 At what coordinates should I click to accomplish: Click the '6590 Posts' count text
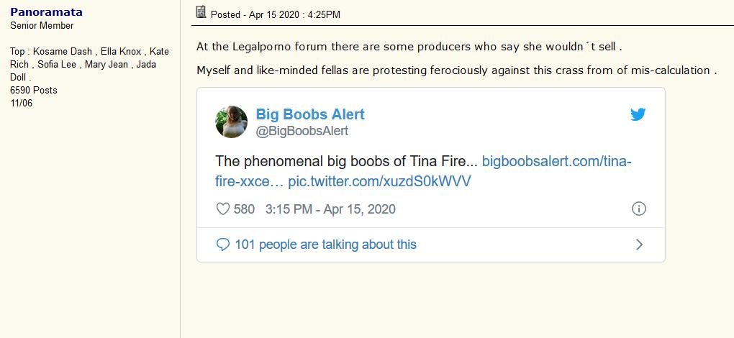tap(34, 91)
